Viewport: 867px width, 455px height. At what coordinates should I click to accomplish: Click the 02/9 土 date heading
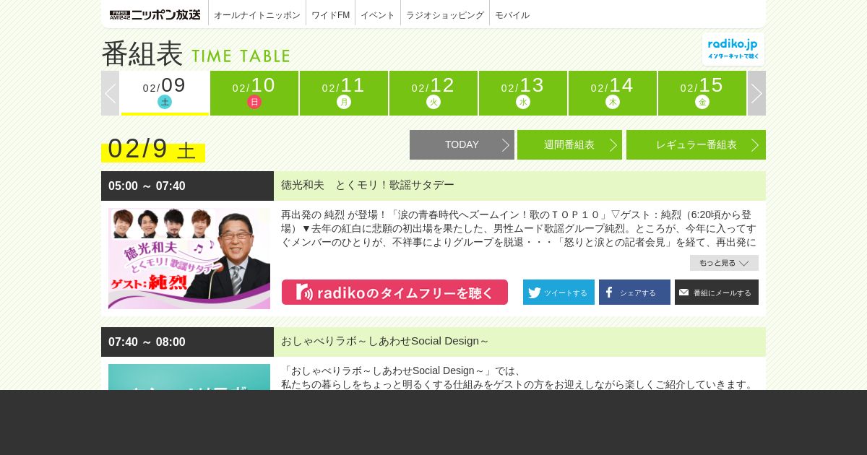point(153,149)
